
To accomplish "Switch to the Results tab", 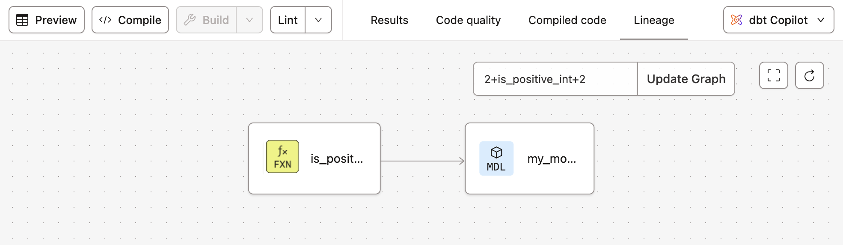I will (x=389, y=20).
